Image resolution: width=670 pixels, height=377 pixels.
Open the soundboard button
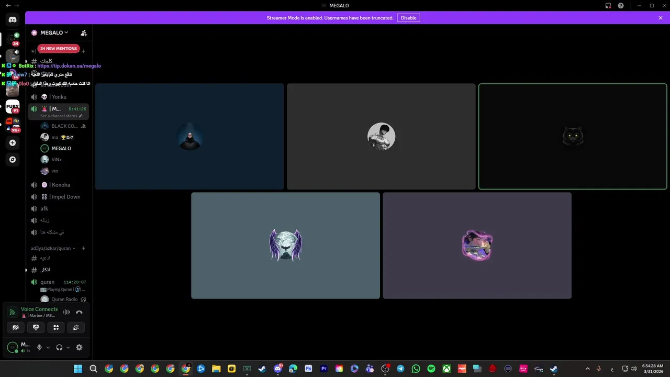[76, 327]
